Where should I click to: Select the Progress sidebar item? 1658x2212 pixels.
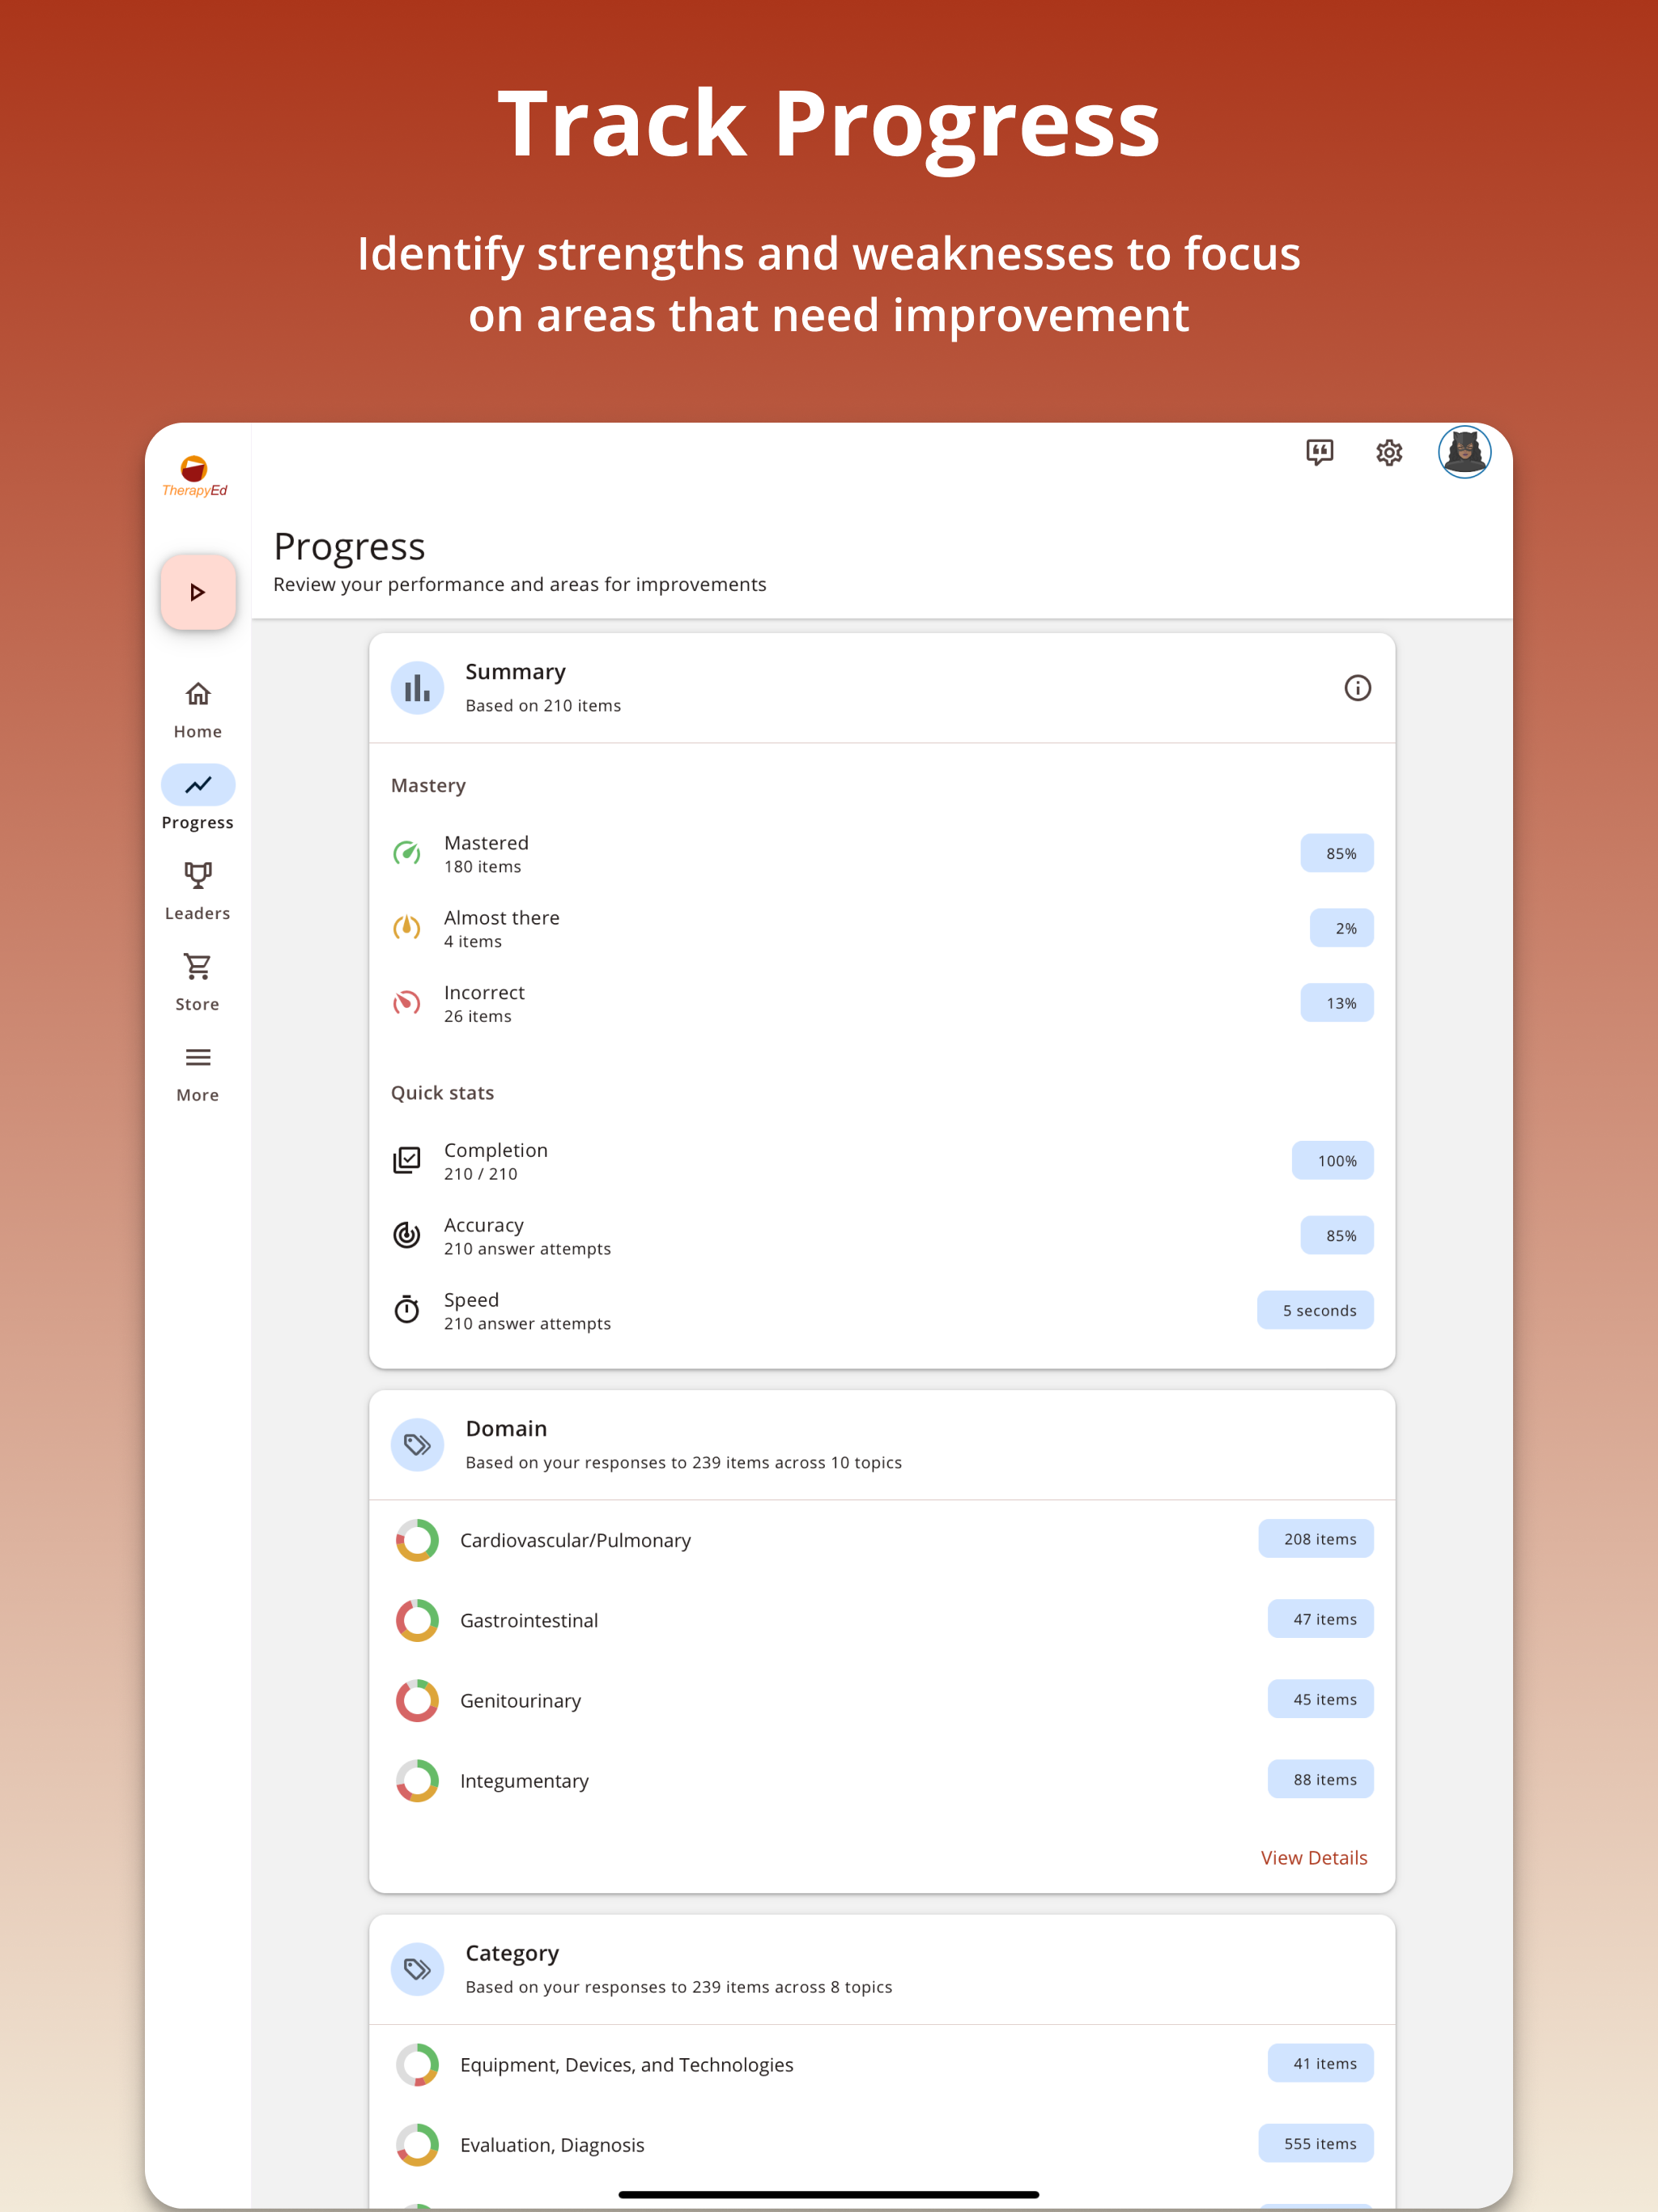198,799
